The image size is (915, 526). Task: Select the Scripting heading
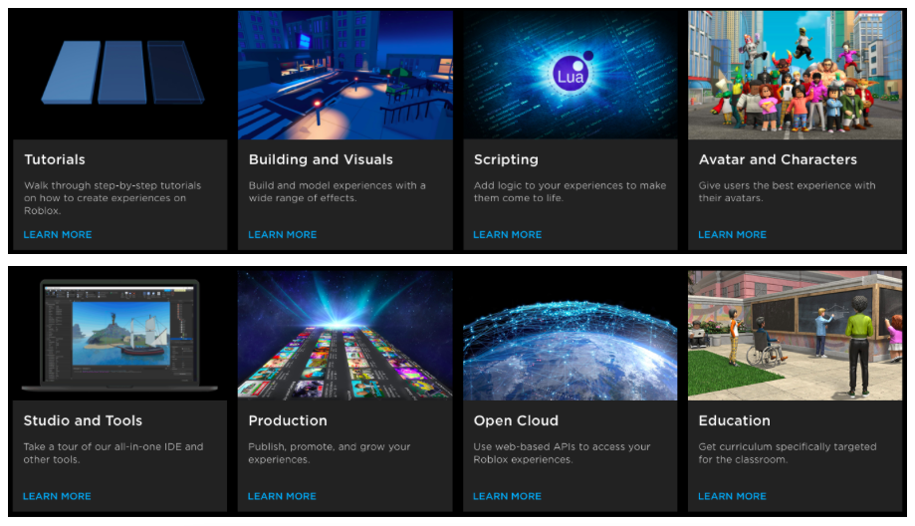pyautogui.click(x=506, y=160)
